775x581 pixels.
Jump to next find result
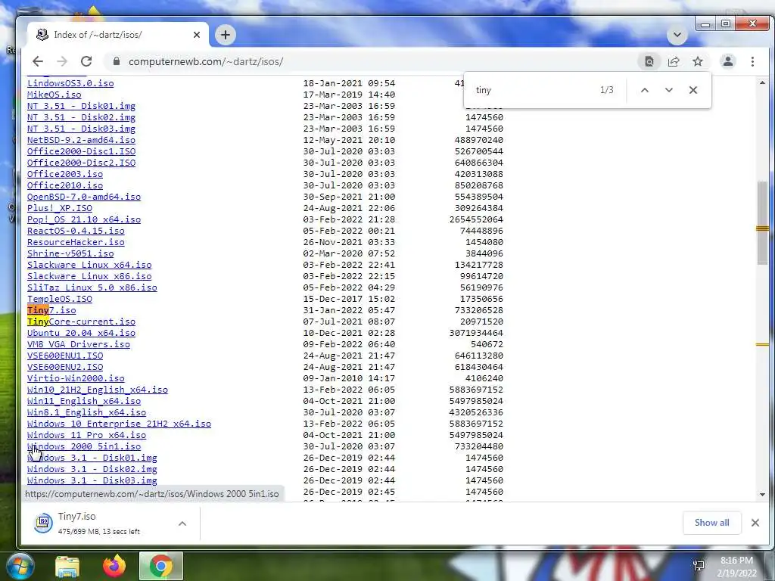669,90
